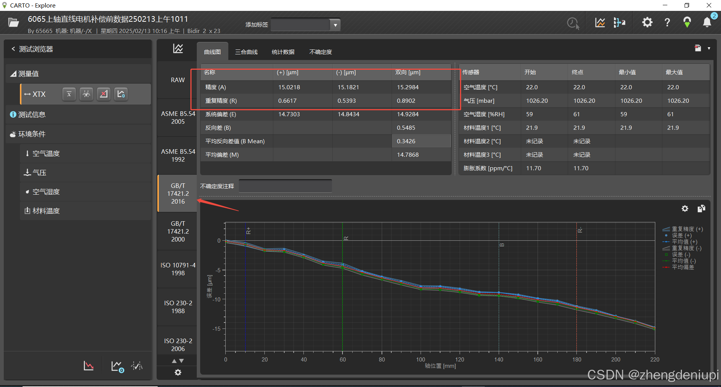Click the descending trend chart icon
721x387 pixels.
click(89, 366)
